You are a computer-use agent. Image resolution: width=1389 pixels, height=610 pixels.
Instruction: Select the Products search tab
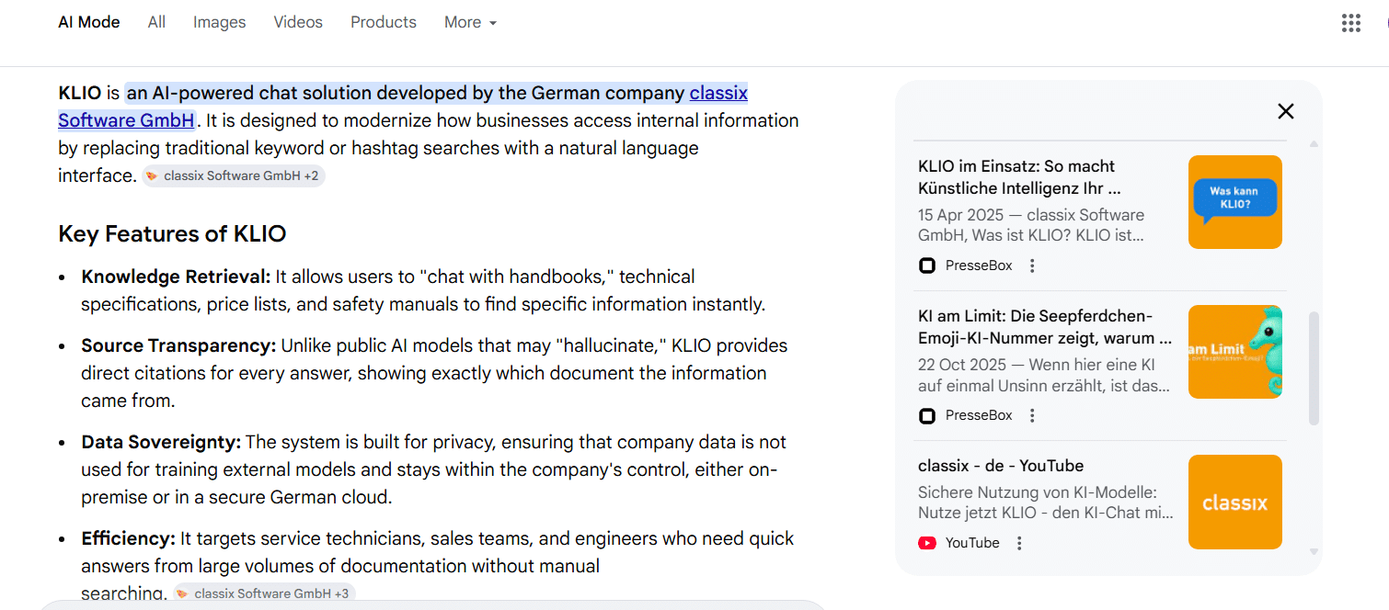[x=383, y=23]
